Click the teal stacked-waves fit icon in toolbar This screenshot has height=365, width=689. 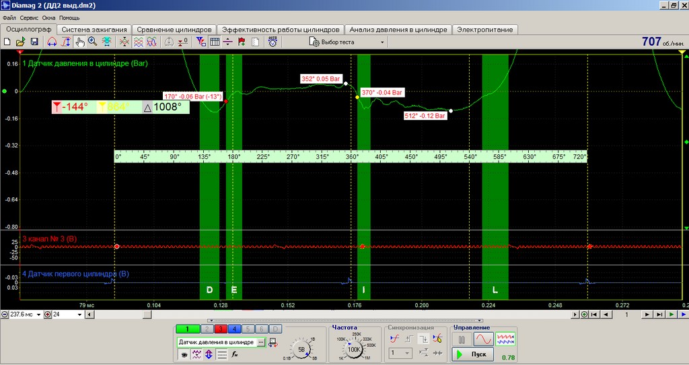tap(107, 42)
